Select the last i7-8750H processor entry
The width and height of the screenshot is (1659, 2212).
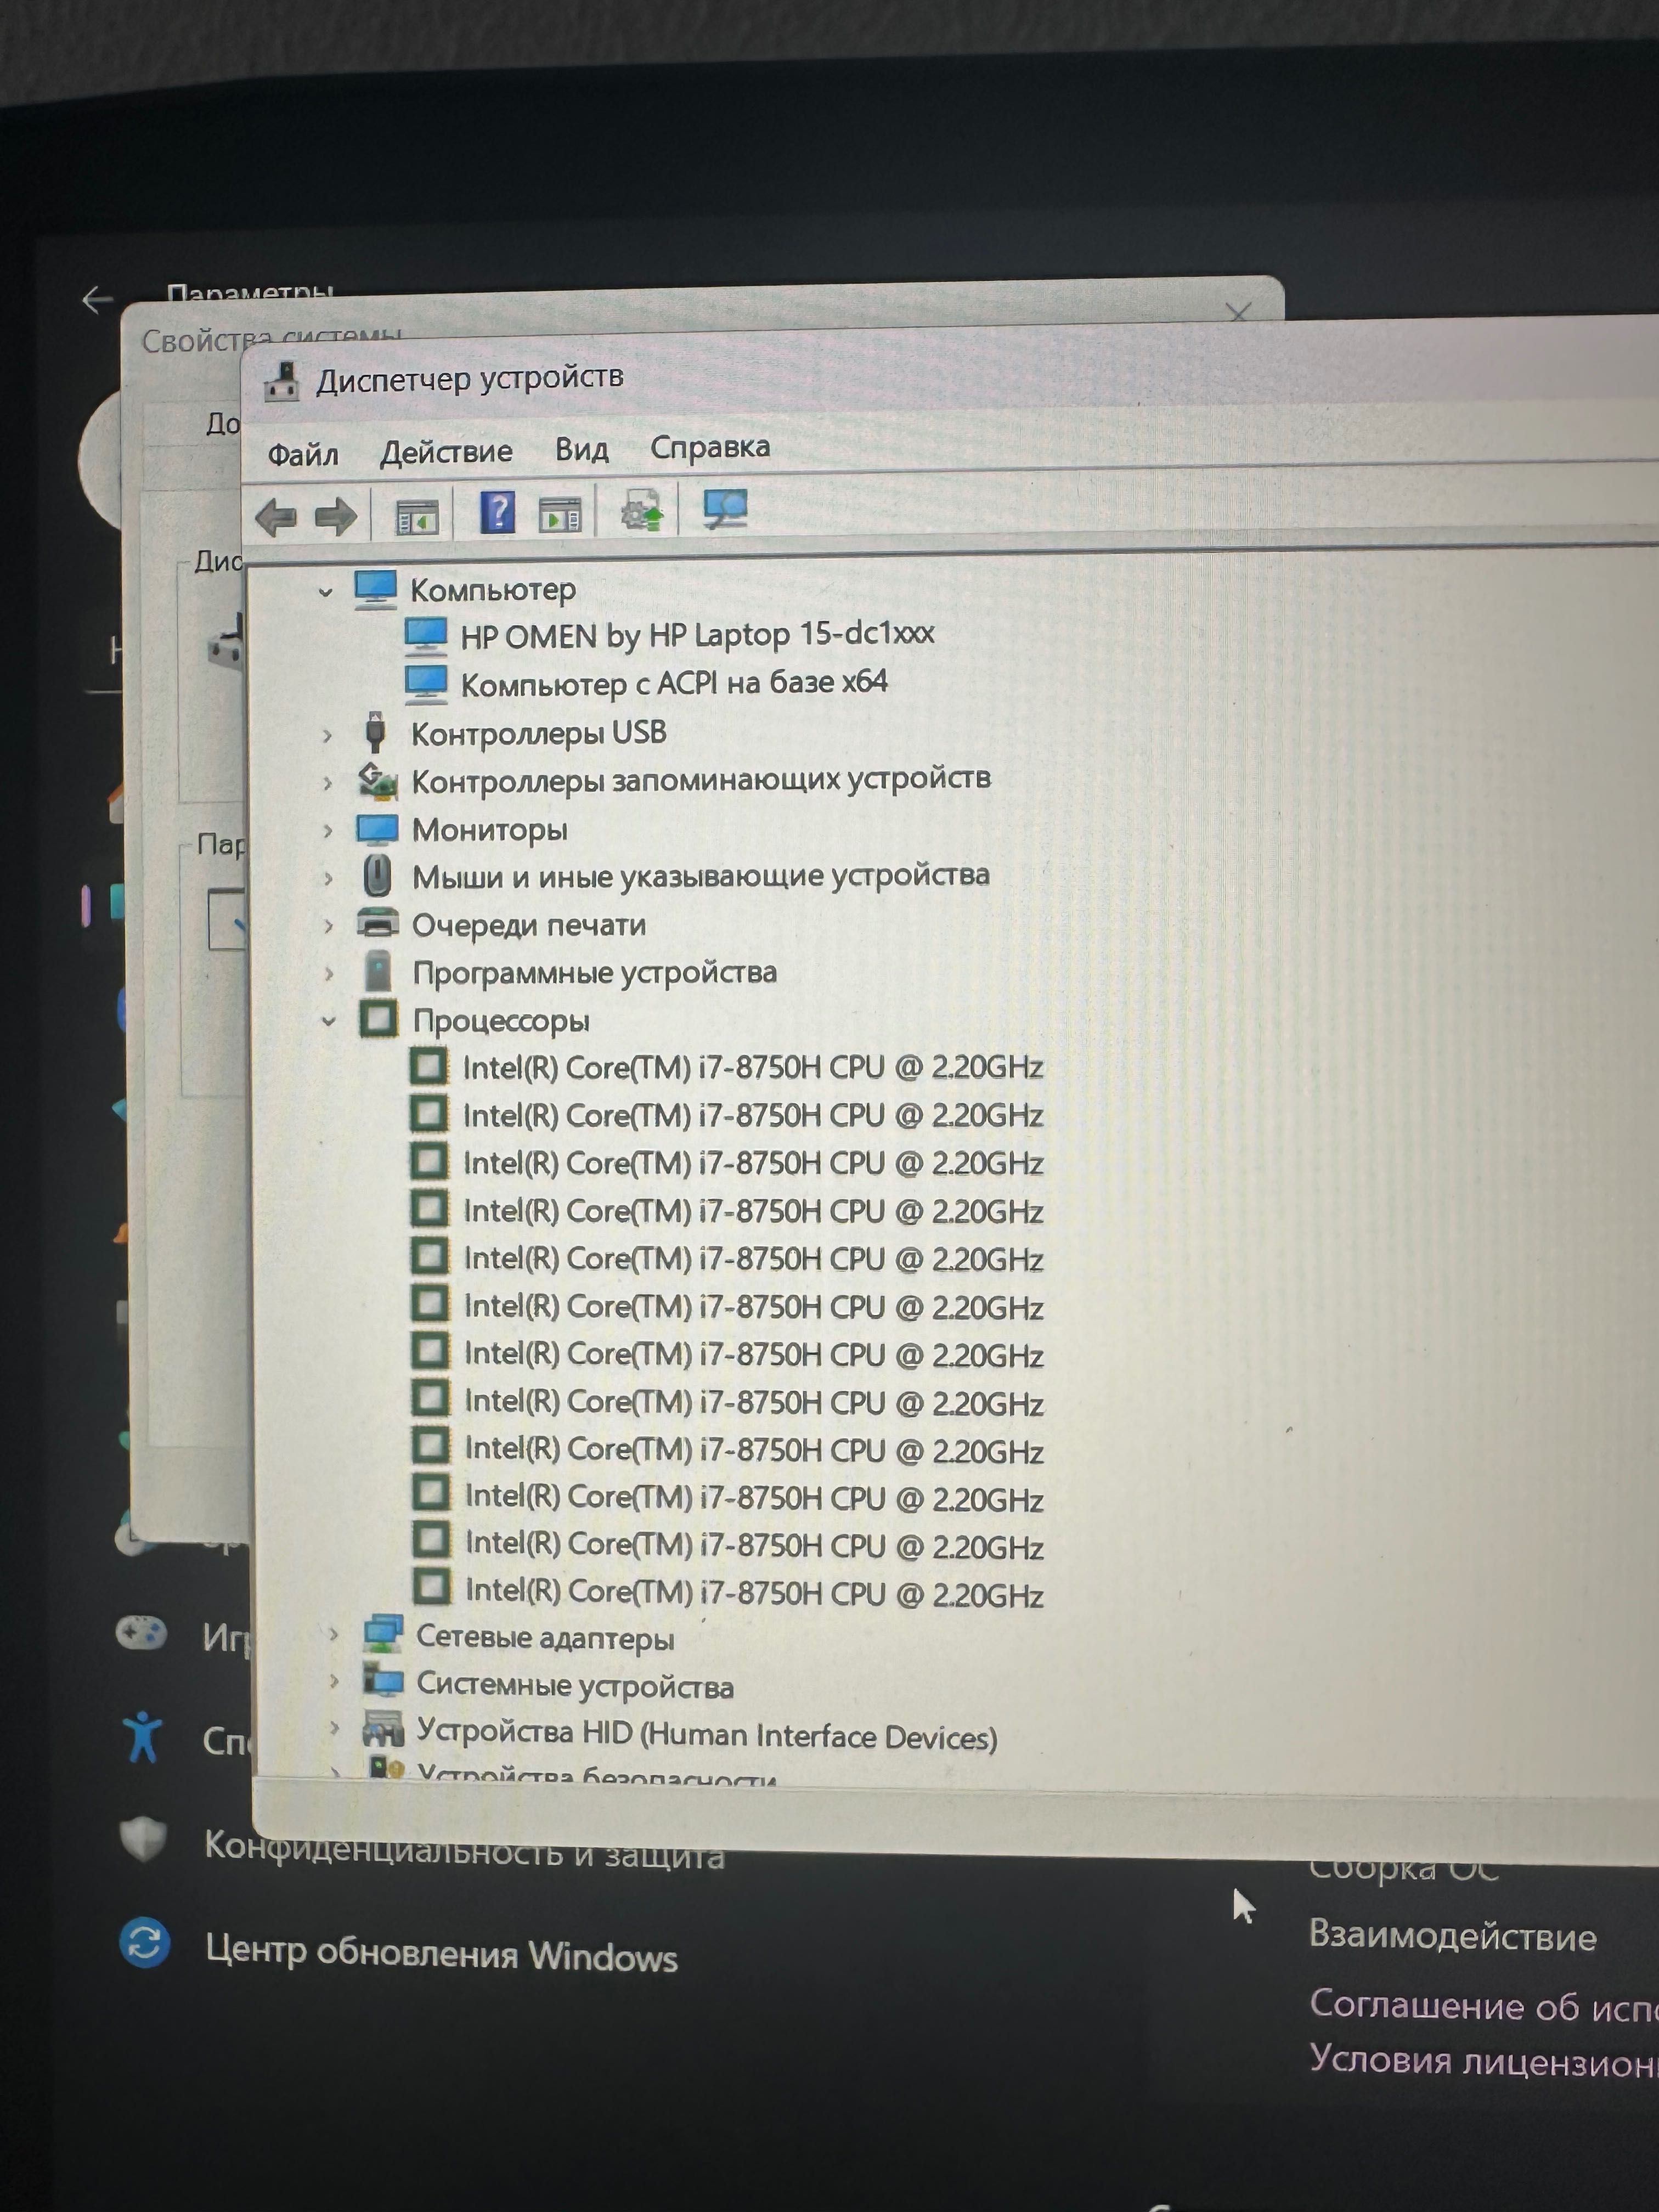pos(755,1593)
